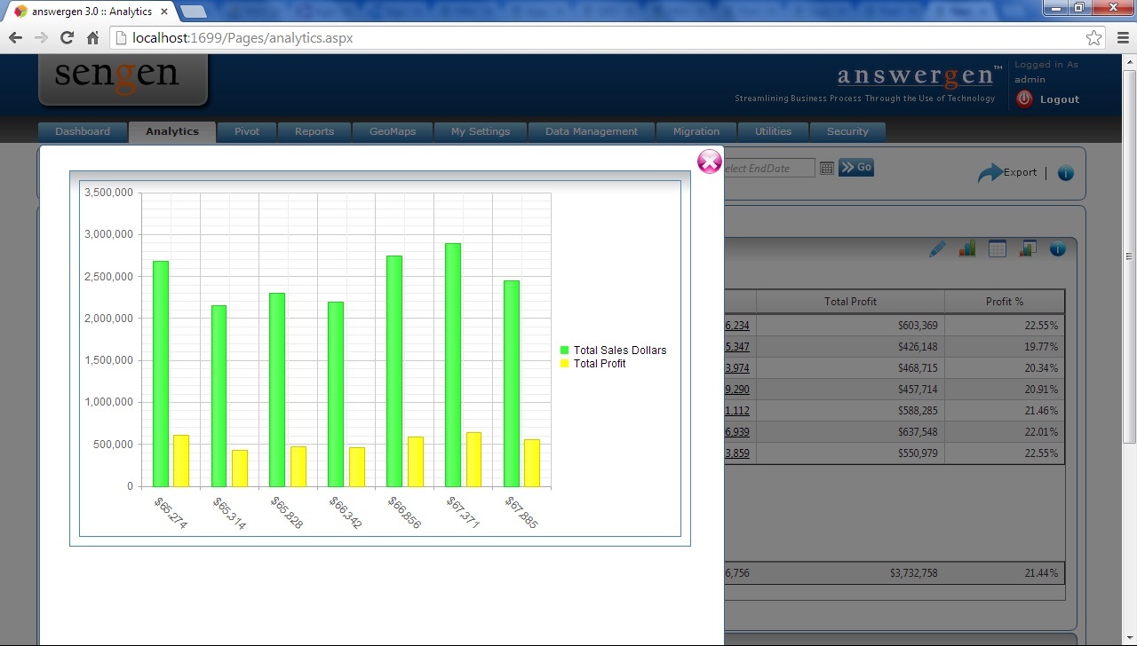This screenshot has height=646, width=1137.
Task: Switch to grid table view icon
Action: click(x=998, y=248)
